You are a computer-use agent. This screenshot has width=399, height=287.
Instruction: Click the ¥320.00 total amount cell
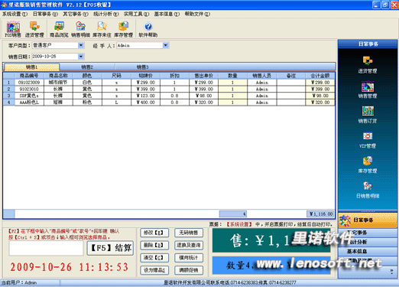(x=320, y=103)
